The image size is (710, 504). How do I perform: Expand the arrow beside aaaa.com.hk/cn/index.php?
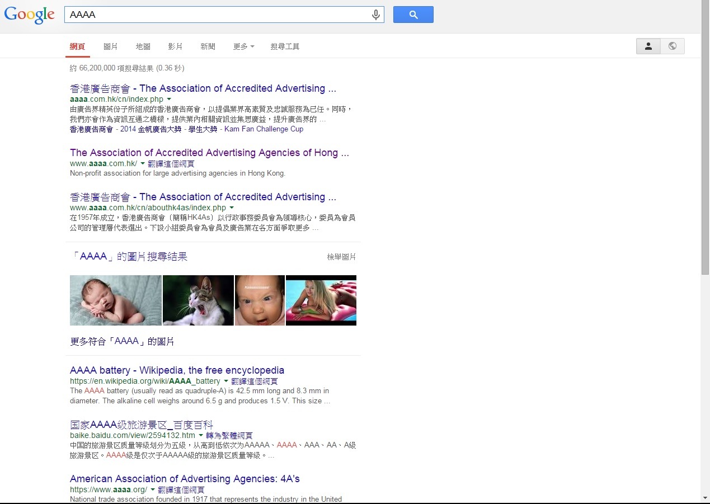tap(169, 100)
